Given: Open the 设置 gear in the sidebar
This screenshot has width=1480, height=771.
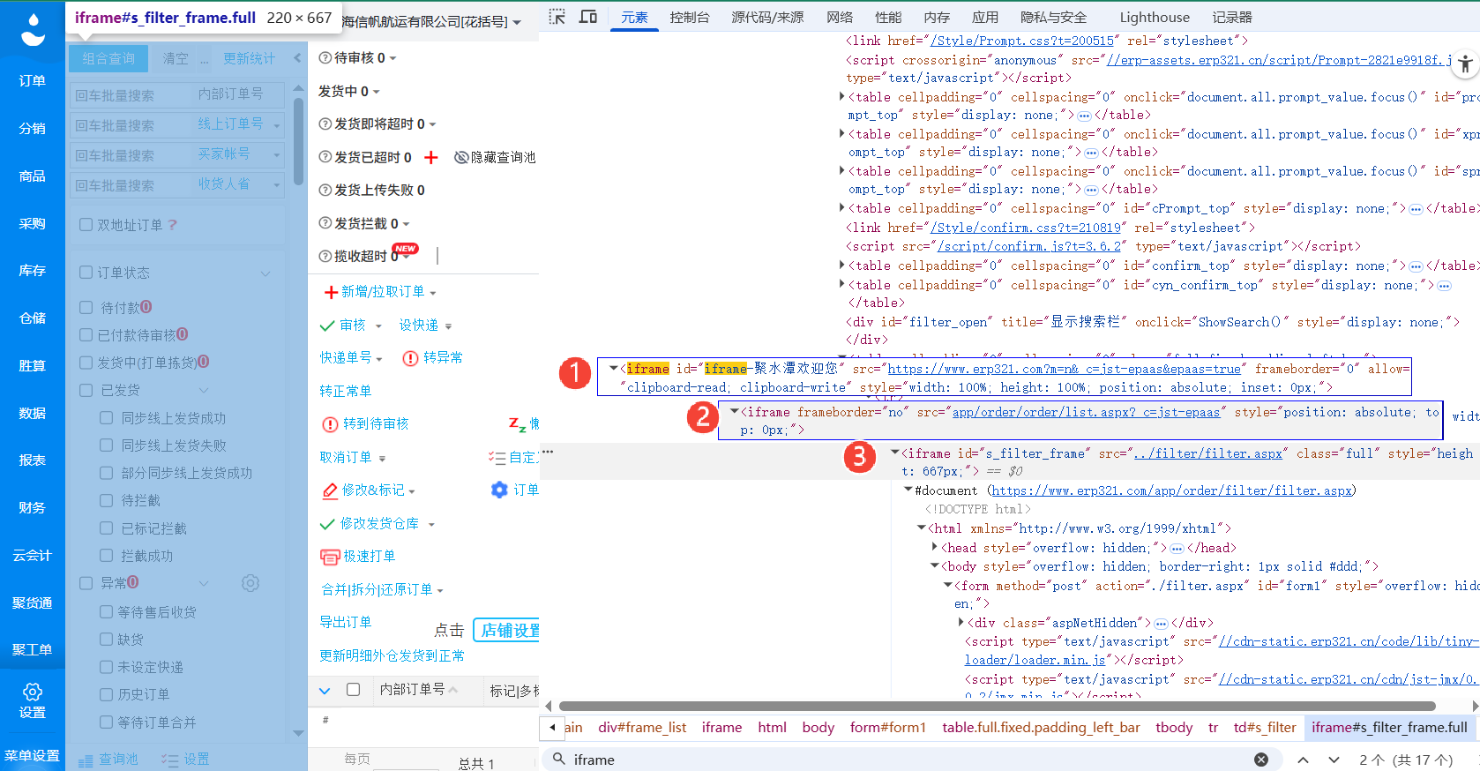Looking at the screenshot, I should click(x=33, y=700).
